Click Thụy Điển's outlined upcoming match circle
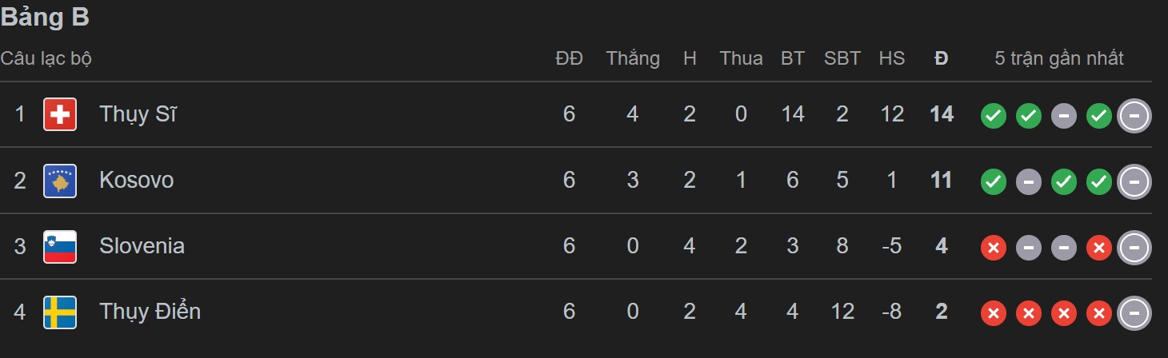 tap(1134, 314)
